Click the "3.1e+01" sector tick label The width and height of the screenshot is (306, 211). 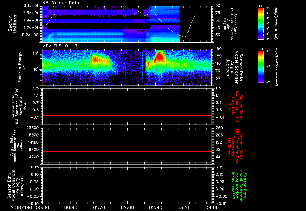point(31,6)
